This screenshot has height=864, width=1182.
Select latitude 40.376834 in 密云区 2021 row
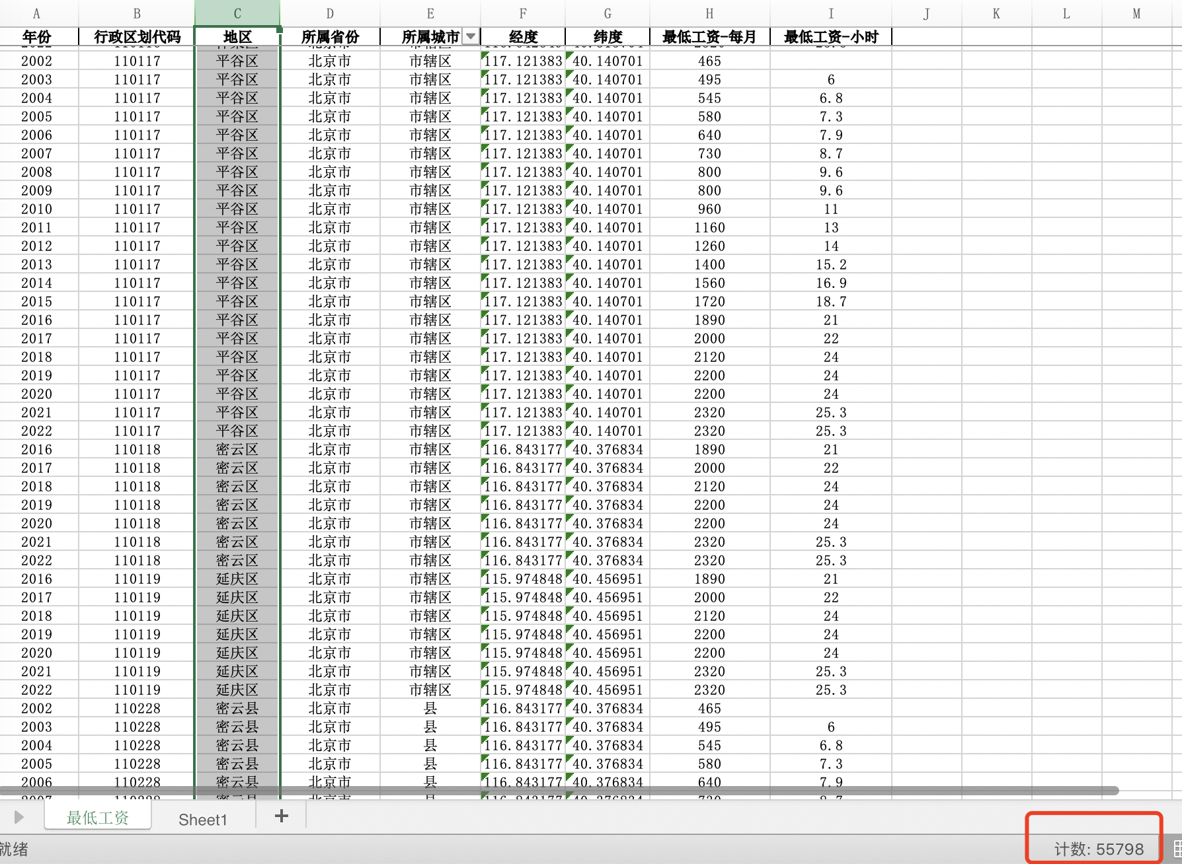coord(608,542)
